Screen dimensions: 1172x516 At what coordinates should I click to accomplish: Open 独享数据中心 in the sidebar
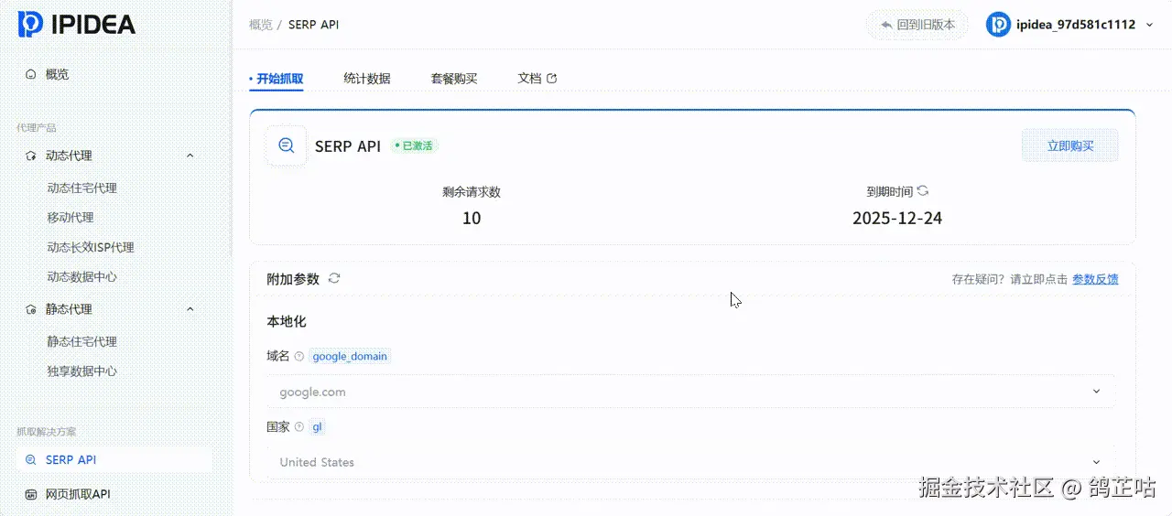point(81,371)
